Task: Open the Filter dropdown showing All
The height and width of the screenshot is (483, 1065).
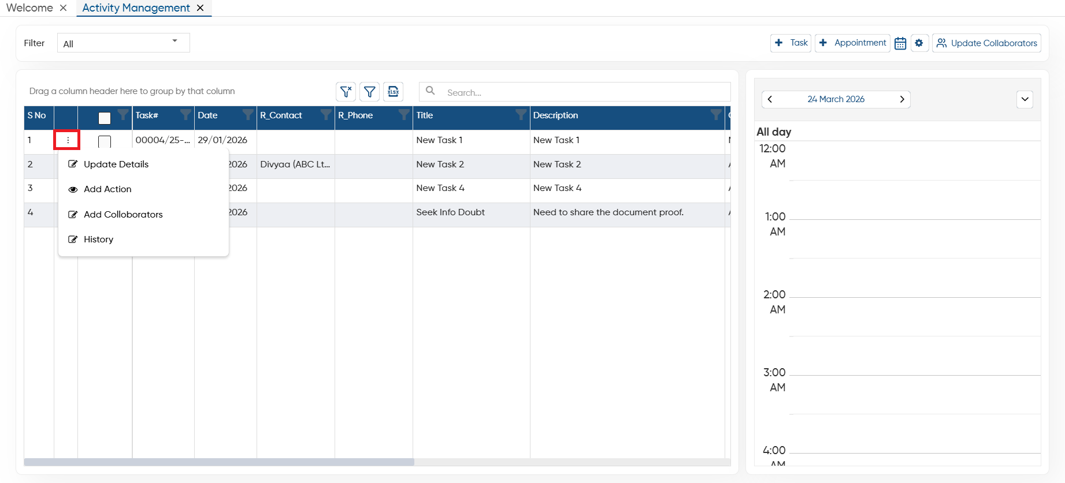Action: click(x=124, y=43)
